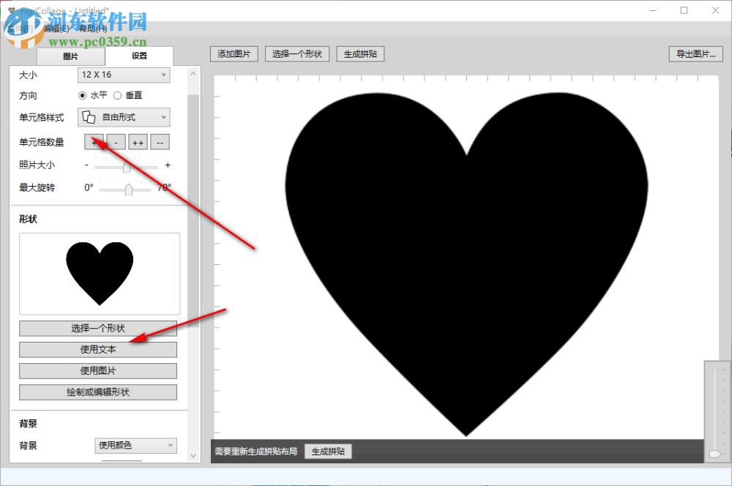Click the ++ cell count button
The width and height of the screenshot is (732, 486).
coord(138,141)
